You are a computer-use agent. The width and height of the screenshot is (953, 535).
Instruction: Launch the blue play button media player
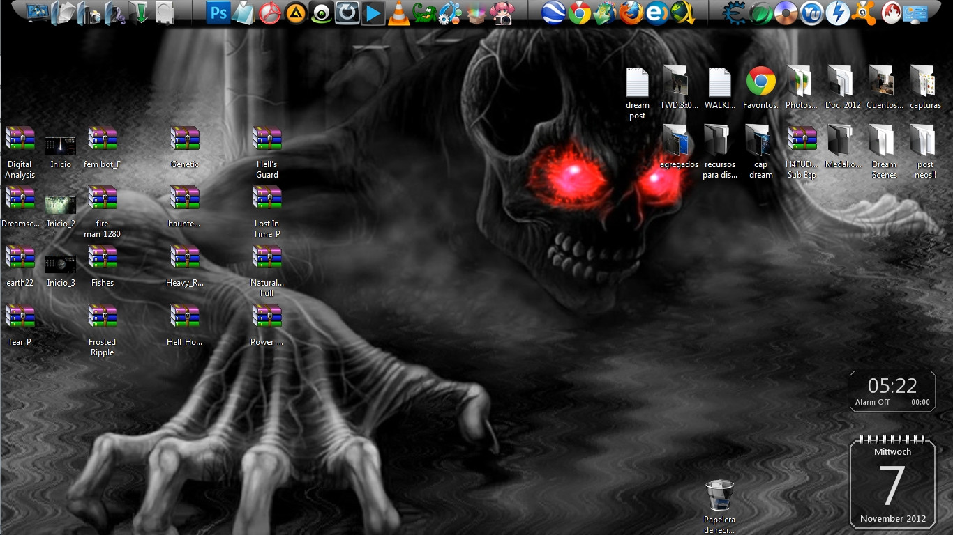point(373,13)
